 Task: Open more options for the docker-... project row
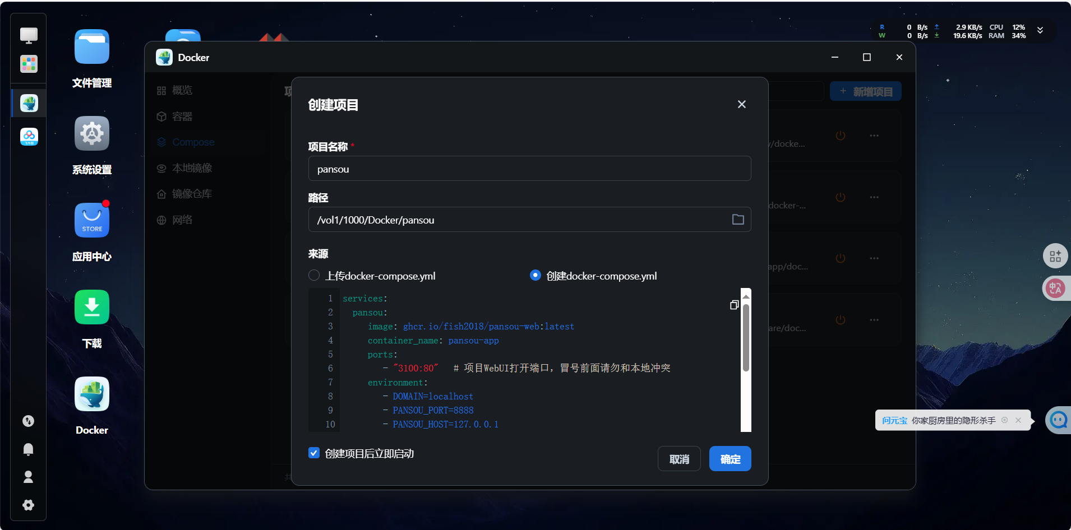tap(874, 197)
